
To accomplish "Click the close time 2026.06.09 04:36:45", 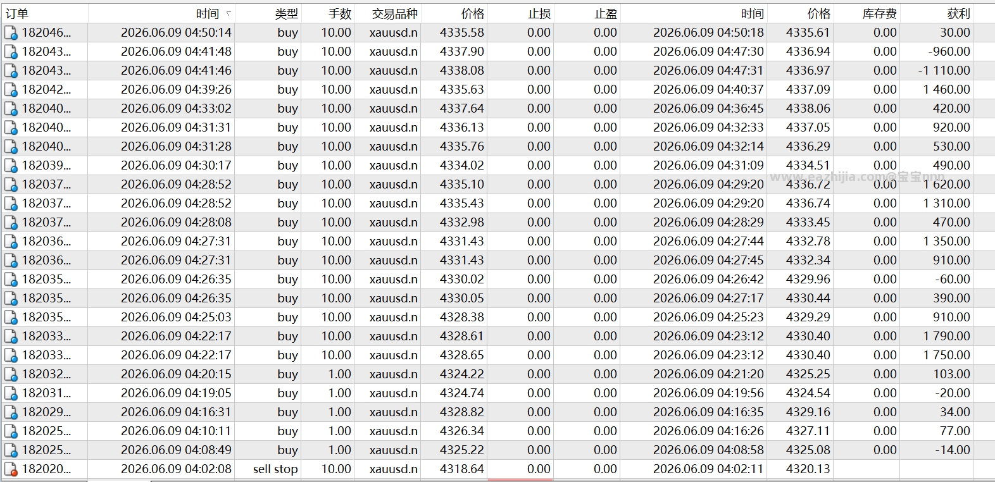I will (x=708, y=109).
